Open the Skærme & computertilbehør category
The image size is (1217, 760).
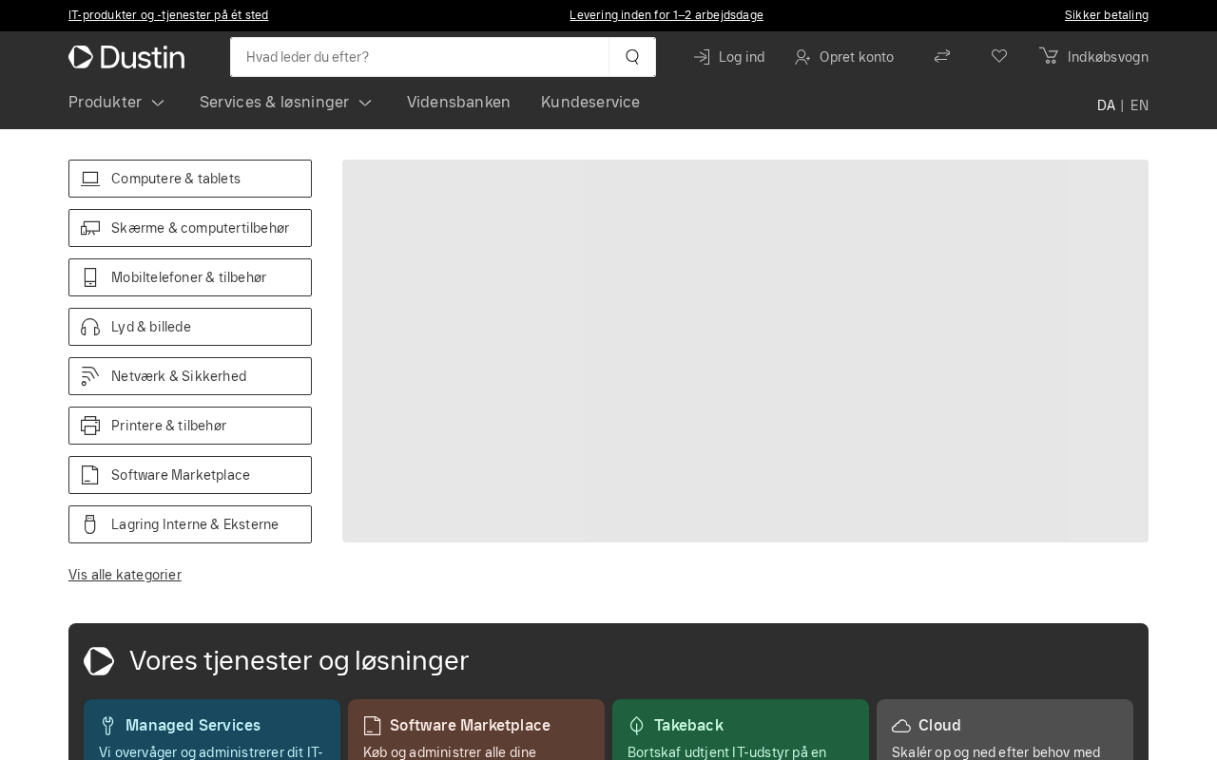coord(190,228)
